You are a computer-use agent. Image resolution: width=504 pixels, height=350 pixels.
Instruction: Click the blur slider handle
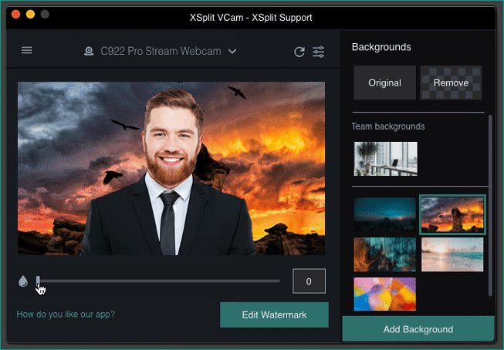point(39,281)
